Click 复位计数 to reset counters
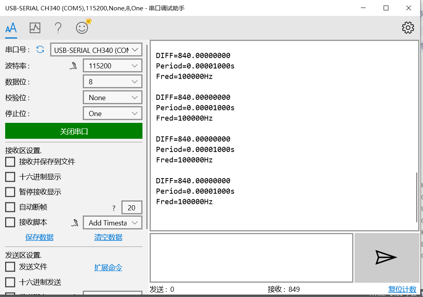This screenshot has height=297, width=423. 402,289
